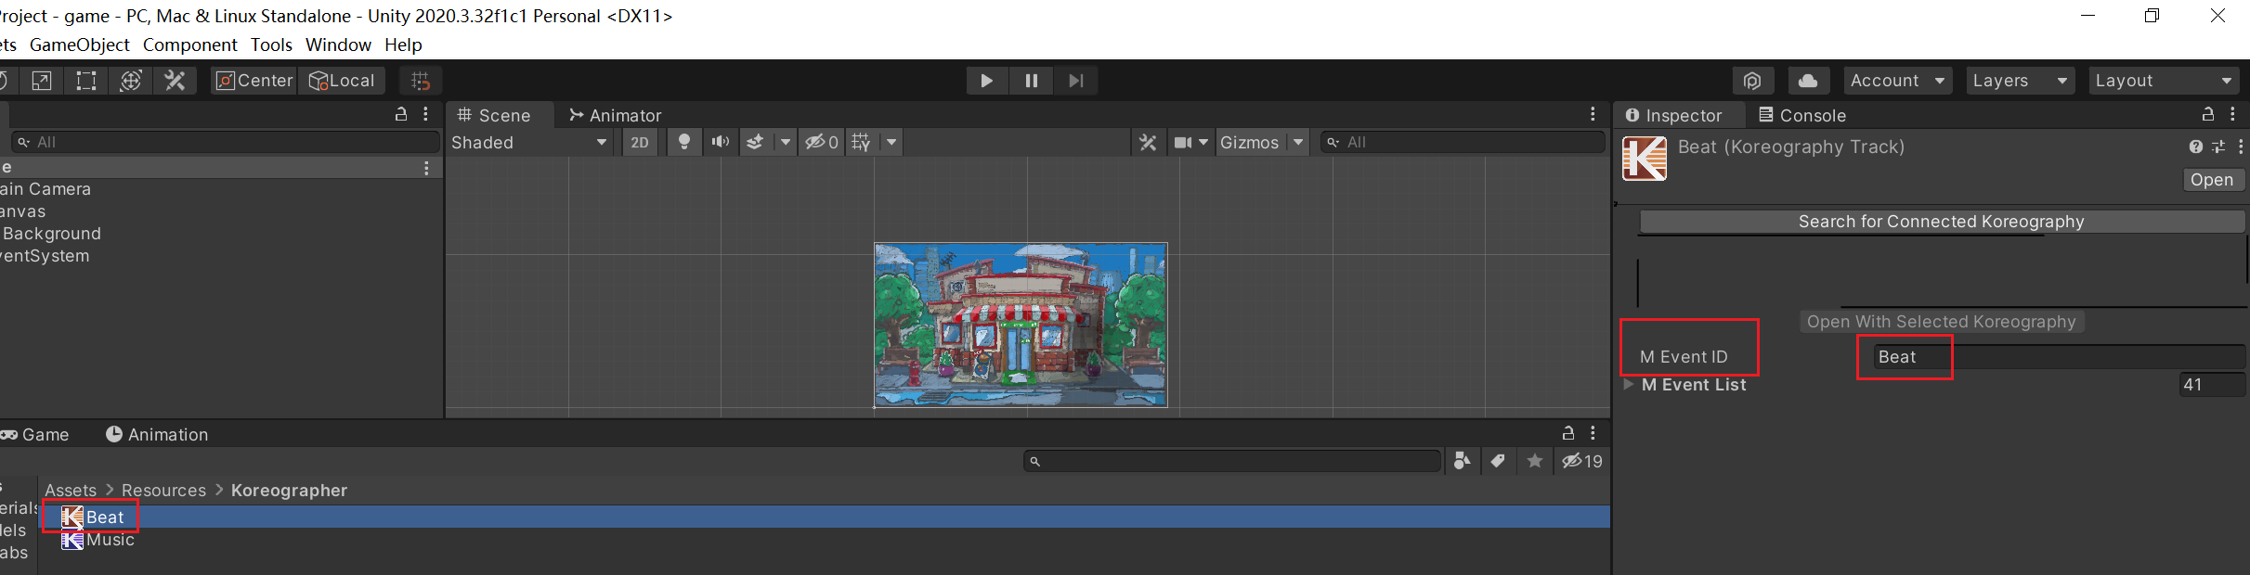This screenshot has height=575, width=2250.
Task: Click the Pause button
Action: click(1032, 81)
